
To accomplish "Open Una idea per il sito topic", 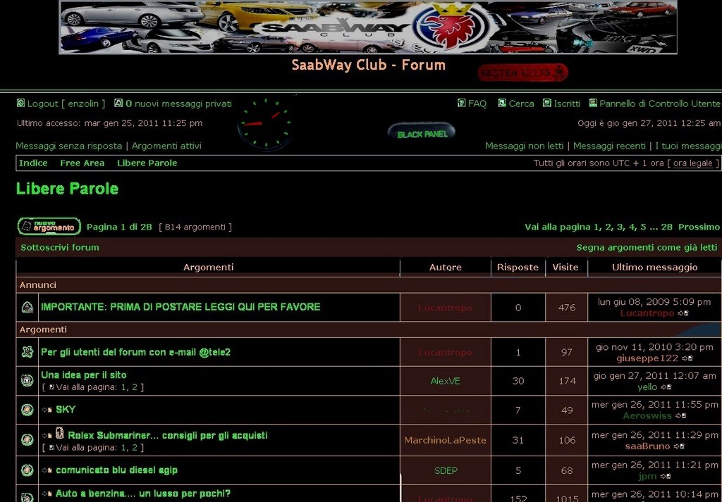I will pyautogui.click(x=83, y=375).
